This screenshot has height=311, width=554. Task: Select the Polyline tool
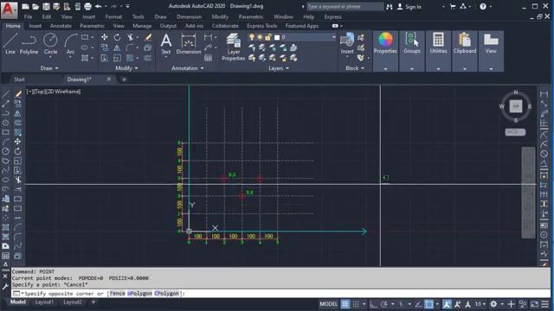pyautogui.click(x=29, y=44)
